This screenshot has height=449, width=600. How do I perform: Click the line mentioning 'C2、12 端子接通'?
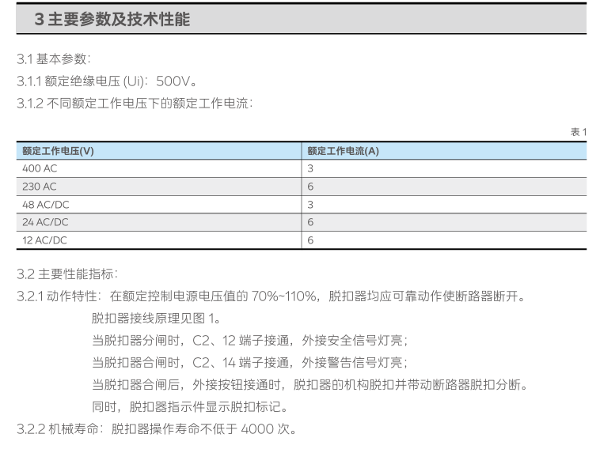pos(250,340)
